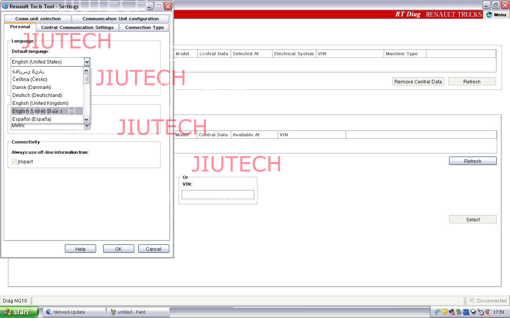Screen dimensions: 510x318
Task: Choose the highlighted English (United States) list entry
Action: pos(47,111)
